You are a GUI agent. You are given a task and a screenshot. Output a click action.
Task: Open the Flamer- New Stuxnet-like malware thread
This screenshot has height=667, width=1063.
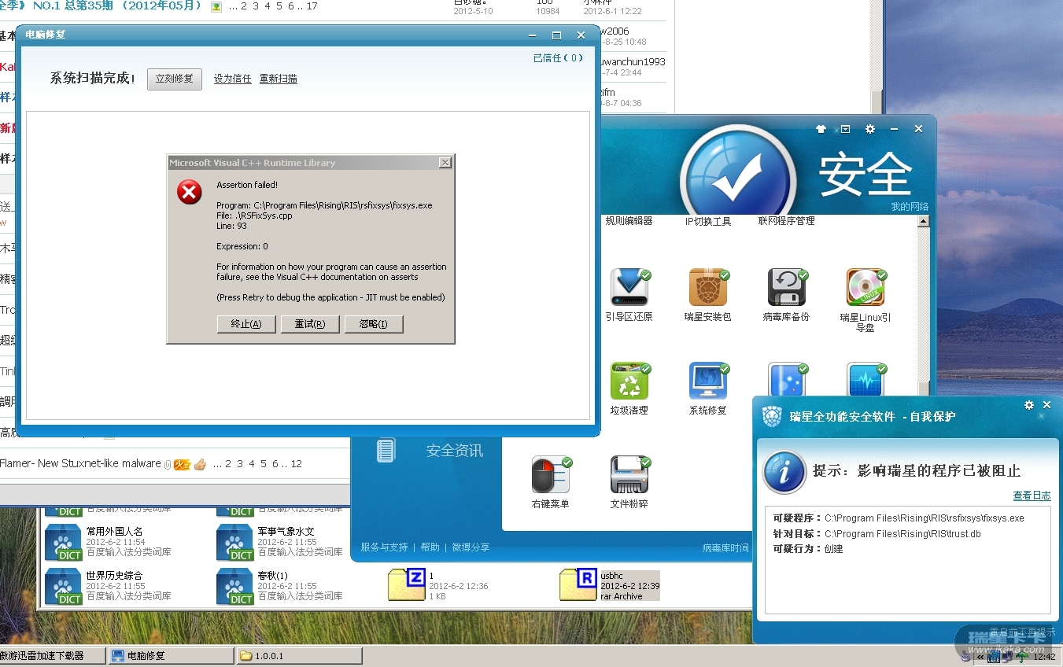tap(80, 464)
